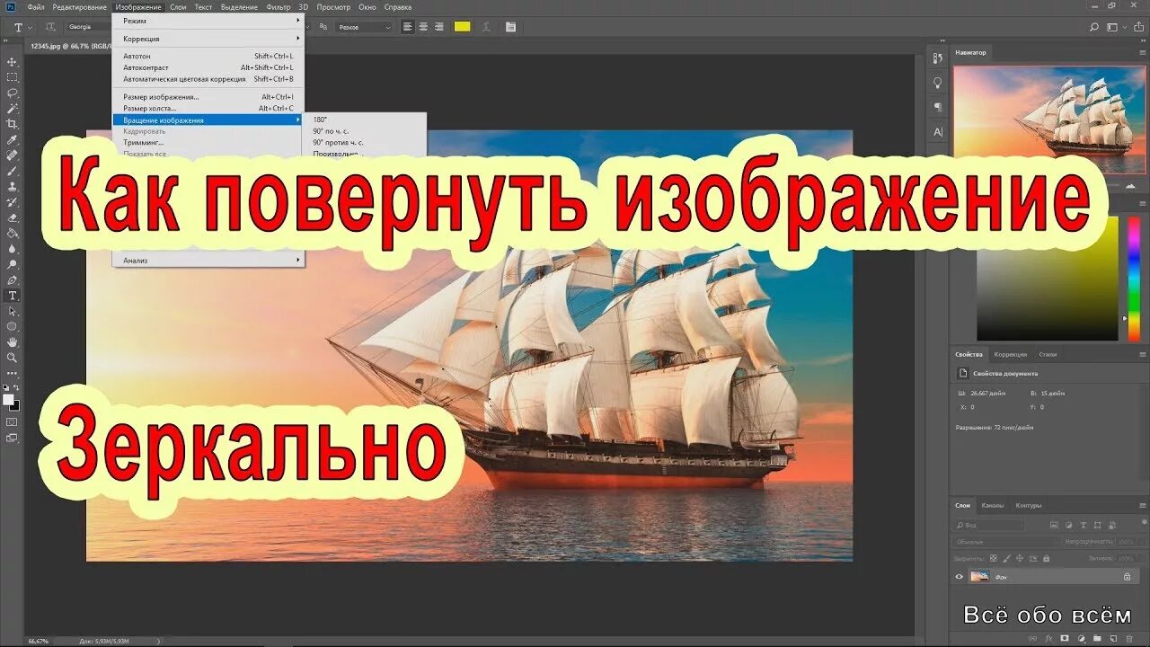Expand the Анализ submenu
Screen dimensions: 1150x647
point(208,261)
